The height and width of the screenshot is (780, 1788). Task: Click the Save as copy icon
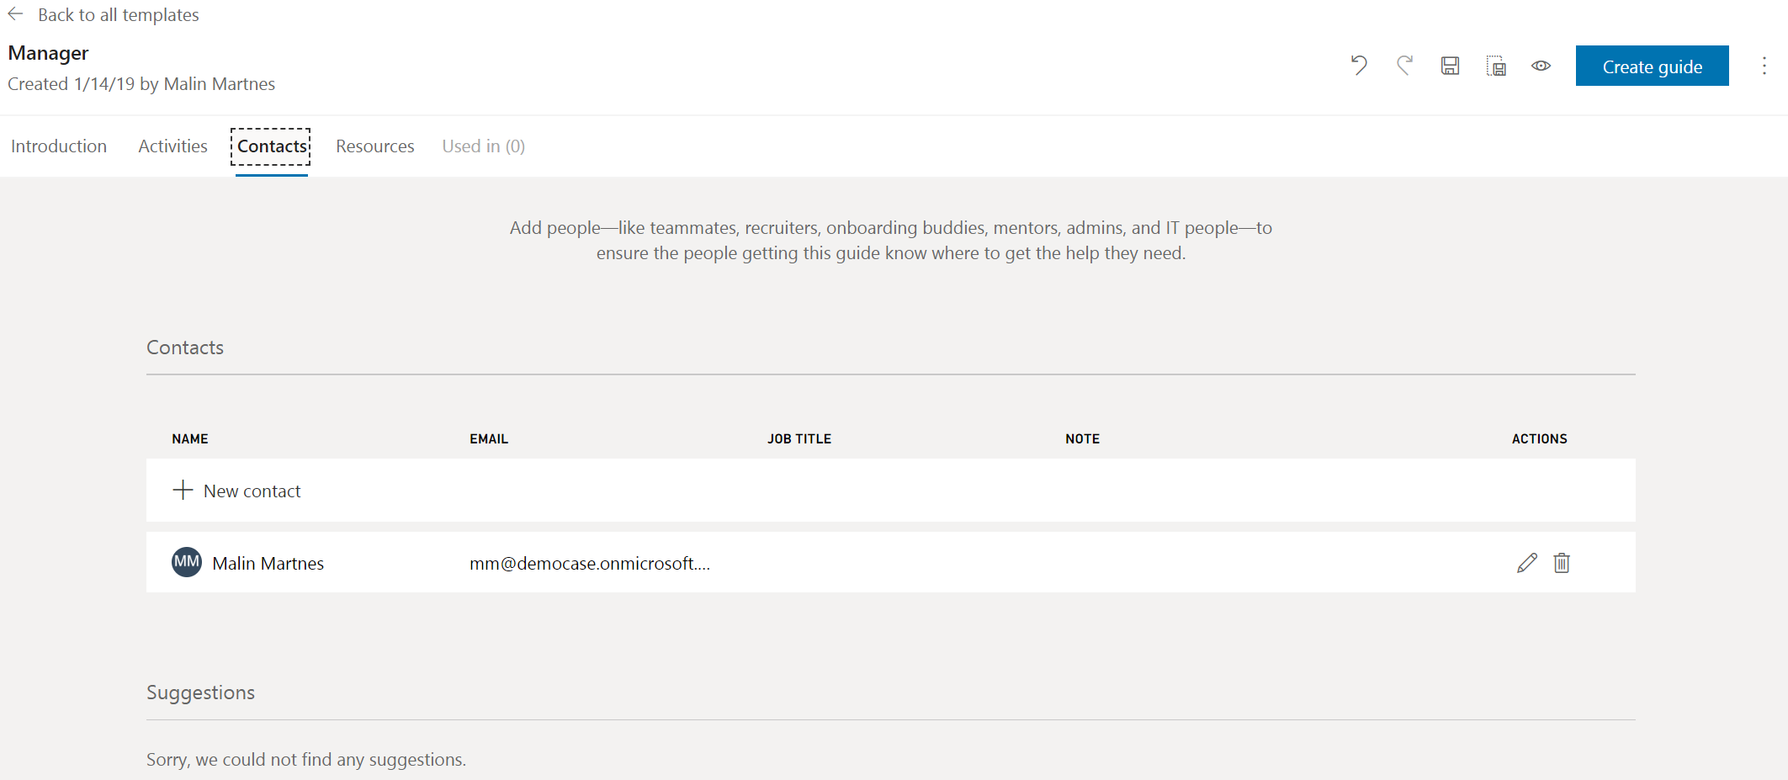click(x=1496, y=66)
